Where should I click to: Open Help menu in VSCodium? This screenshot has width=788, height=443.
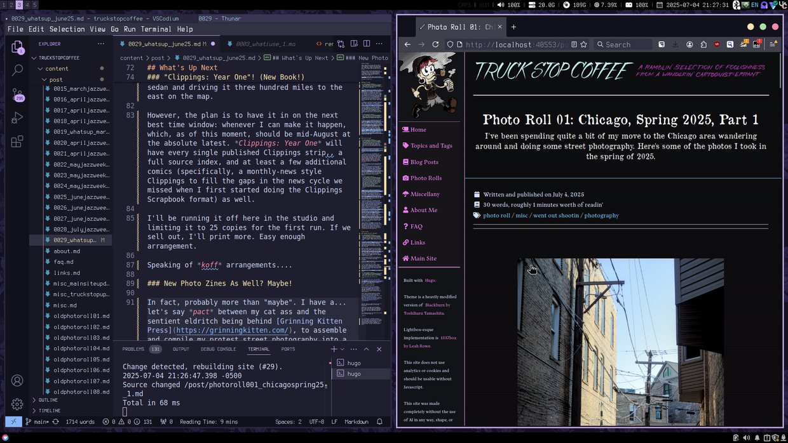coord(185,29)
